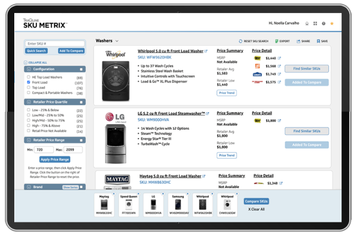Viewport: 357px width, 238px height.
Task: Open SKU WFW9620HBK link
Action: (x=155, y=57)
